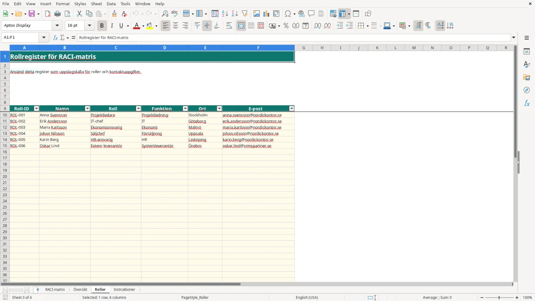535x301 pixels.
Task: Toggle Bold formatting
Action: [x=102, y=26]
